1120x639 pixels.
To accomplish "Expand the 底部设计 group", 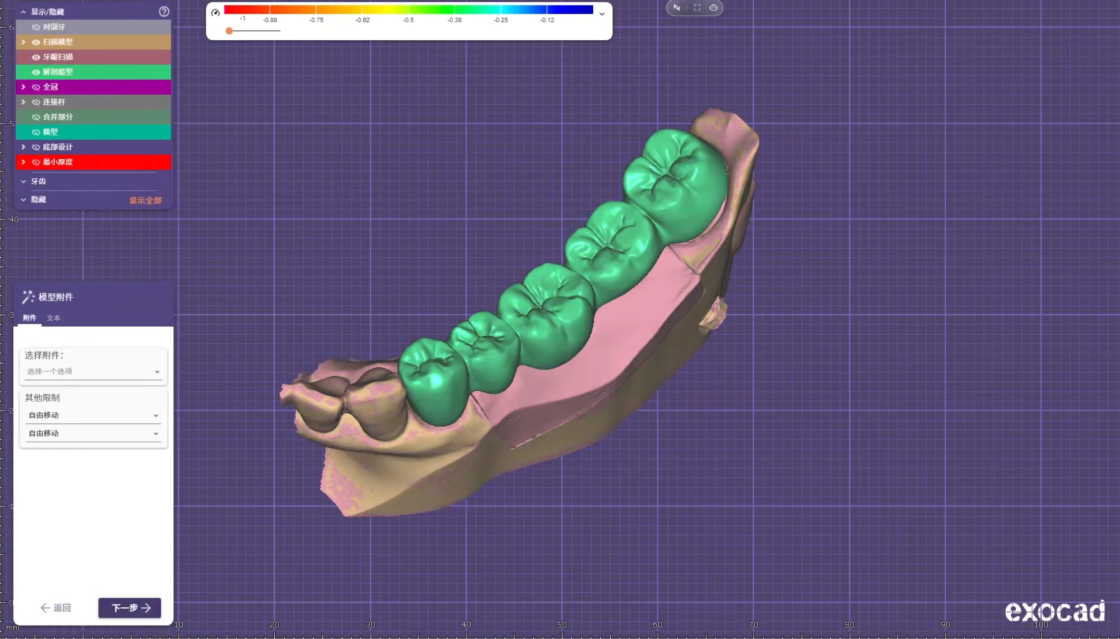I will point(23,147).
